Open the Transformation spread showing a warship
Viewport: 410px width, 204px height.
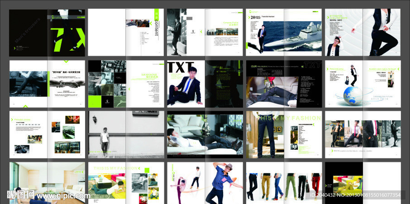pos(284,32)
